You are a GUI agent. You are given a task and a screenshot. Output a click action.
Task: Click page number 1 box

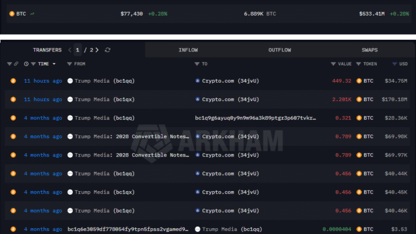[77, 50]
